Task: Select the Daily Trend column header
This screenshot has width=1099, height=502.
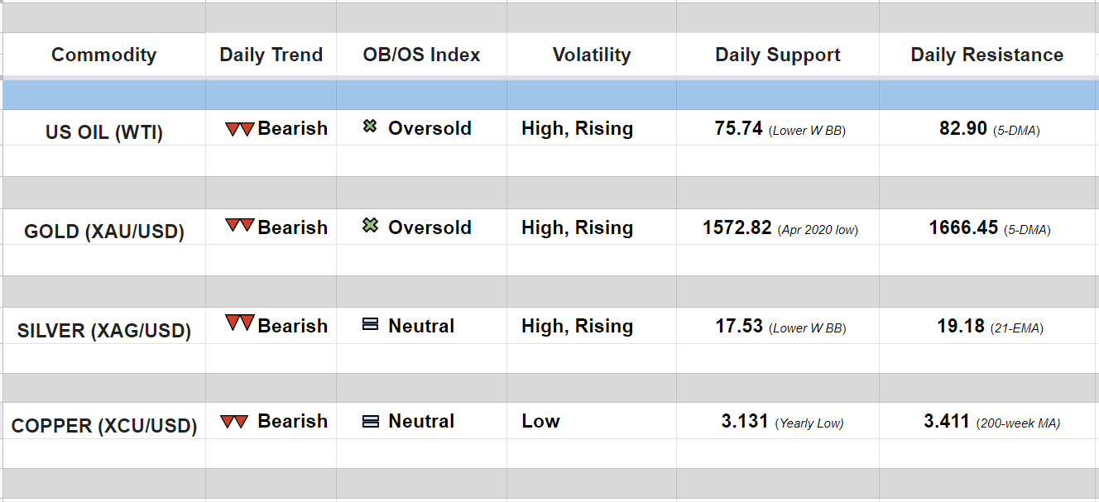Action: tap(271, 55)
